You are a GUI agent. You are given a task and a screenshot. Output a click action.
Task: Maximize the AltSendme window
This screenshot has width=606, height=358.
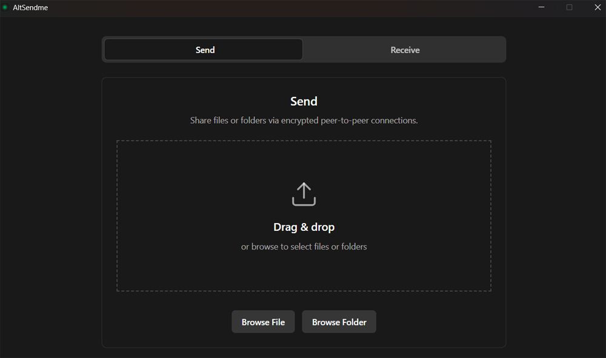569,7
